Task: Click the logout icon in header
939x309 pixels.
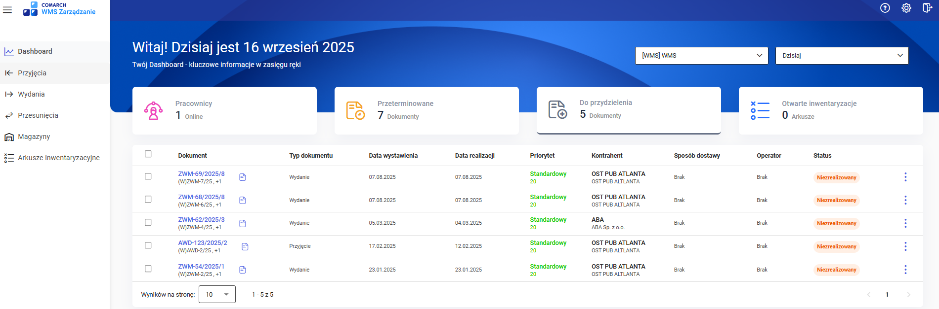Action: coord(927,8)
